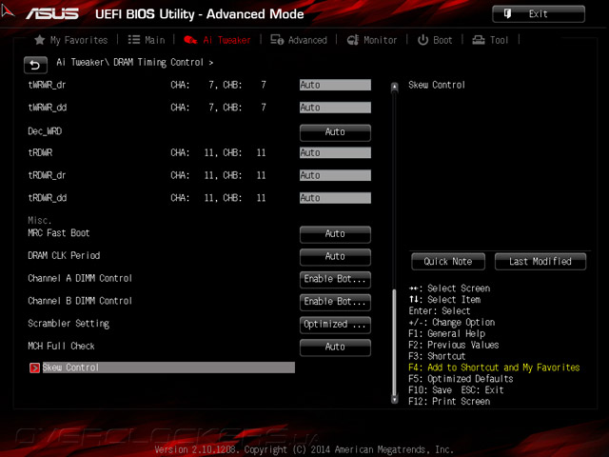This screenshot has width=609, height=457.
Task: Click the Exit button
Action: coord(539,14)
